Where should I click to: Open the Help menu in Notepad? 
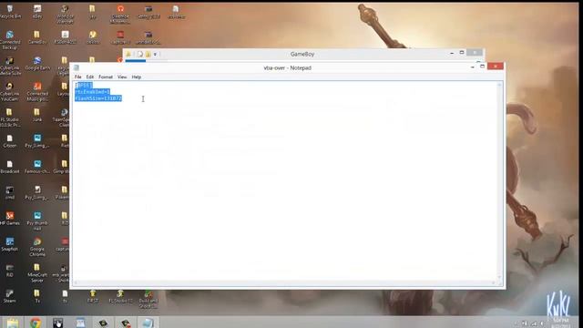click(136, 77)
